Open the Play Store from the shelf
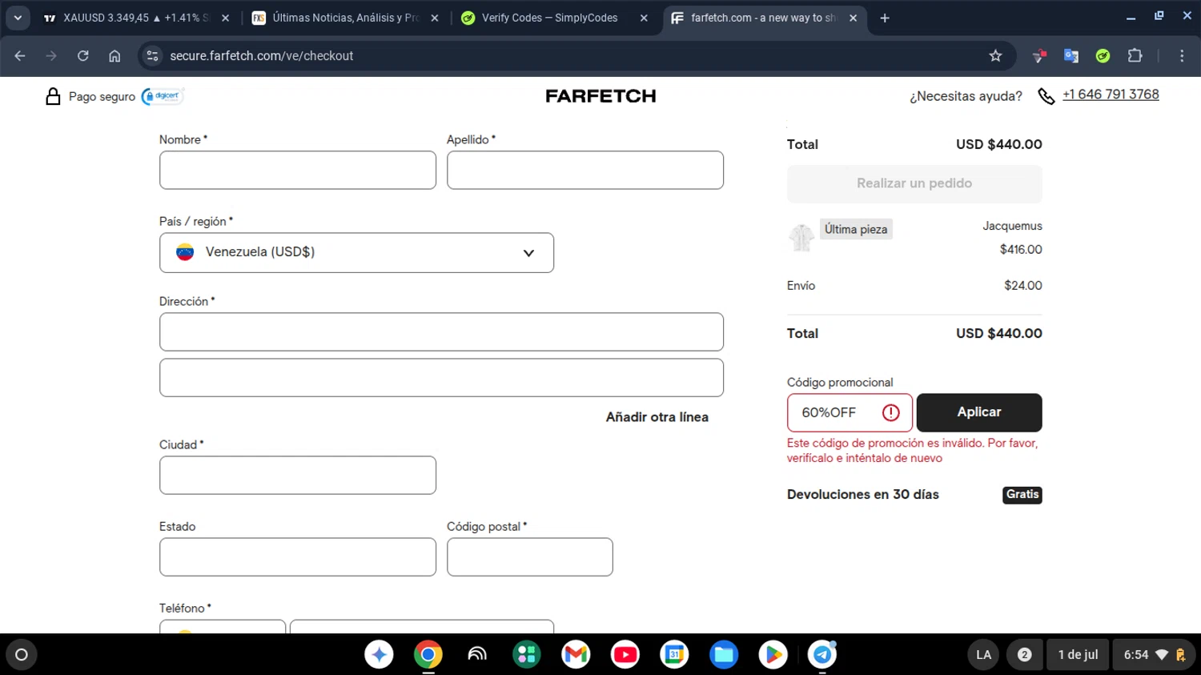Viewport: 1201px width, 675px height. pyautogui.click(x=773, y=655)
